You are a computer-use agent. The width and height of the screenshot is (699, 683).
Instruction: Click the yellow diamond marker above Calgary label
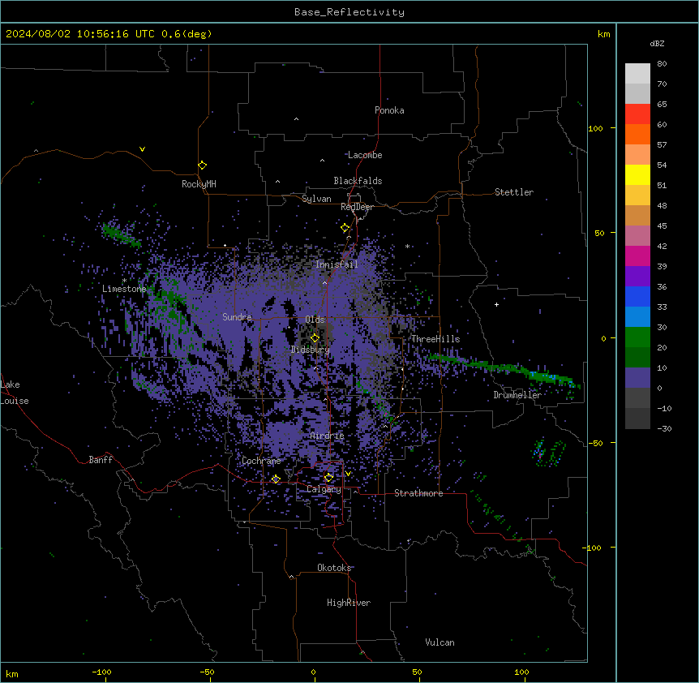(x=328, y=478)
